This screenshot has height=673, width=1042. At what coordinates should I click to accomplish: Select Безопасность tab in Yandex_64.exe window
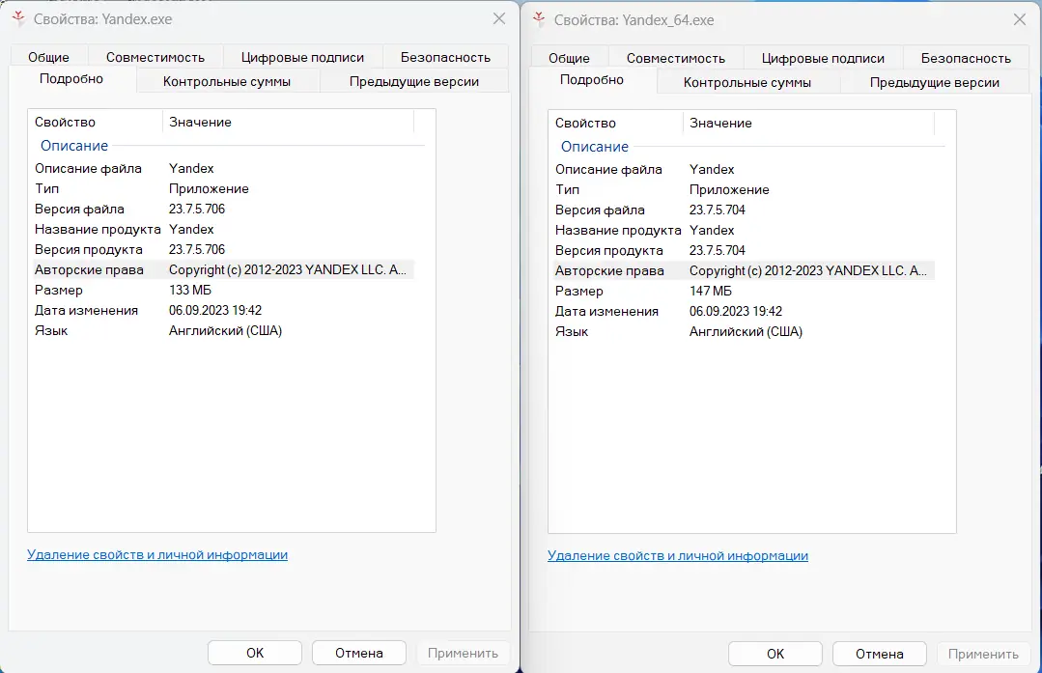click(966, 58)
